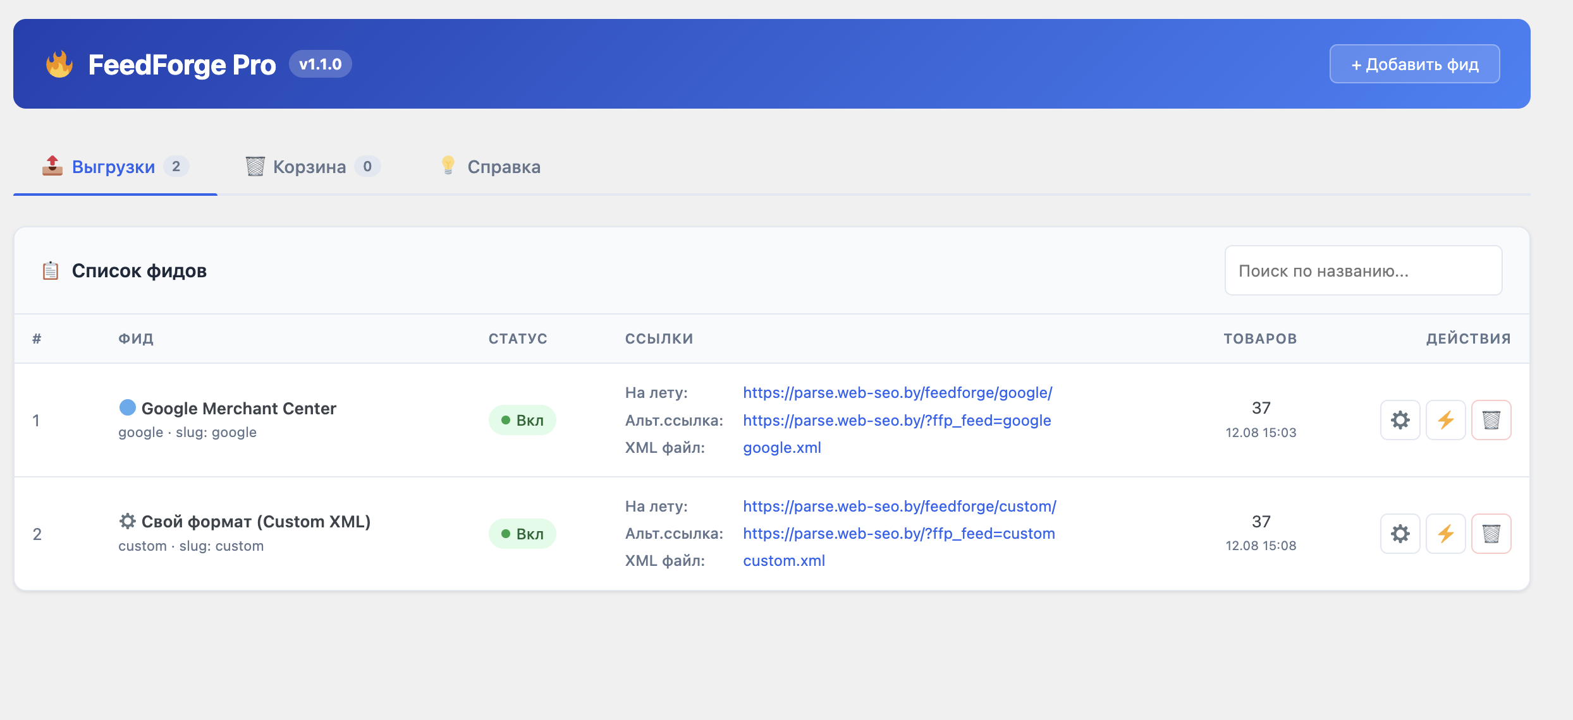Click the Выгрузки count badge 2
Viewport: 1573px width, 720px height.
click(176, 166)
